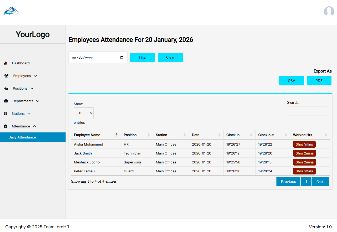This screenshot has height=232, width=337.
Task: Export the table as CSV
Action: [291, 81]
